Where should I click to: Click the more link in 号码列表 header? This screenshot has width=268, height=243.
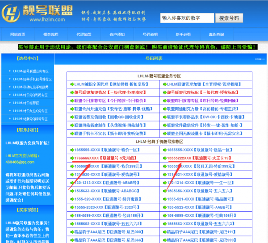(x=260, y=59)
